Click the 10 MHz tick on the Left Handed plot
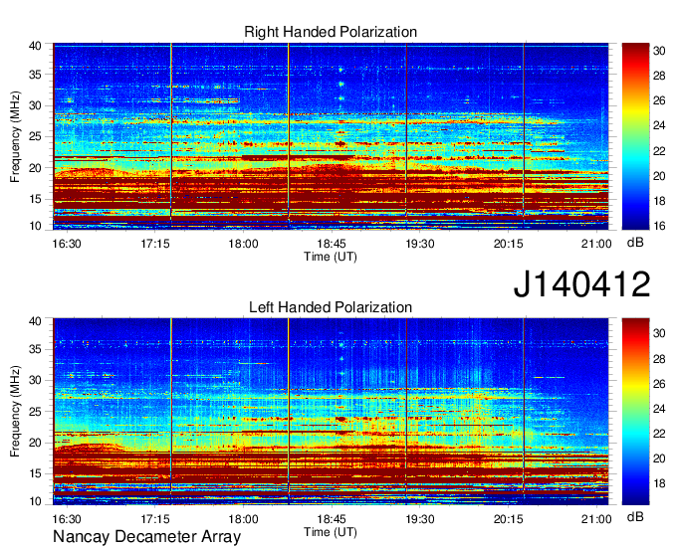This screenshot has height=549, width=677. tap(35, 501)
